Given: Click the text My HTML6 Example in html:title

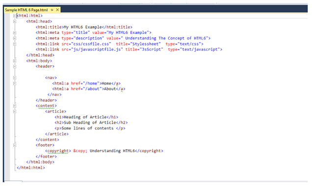Looking at the screenshot, I should (x=82, y=27).
